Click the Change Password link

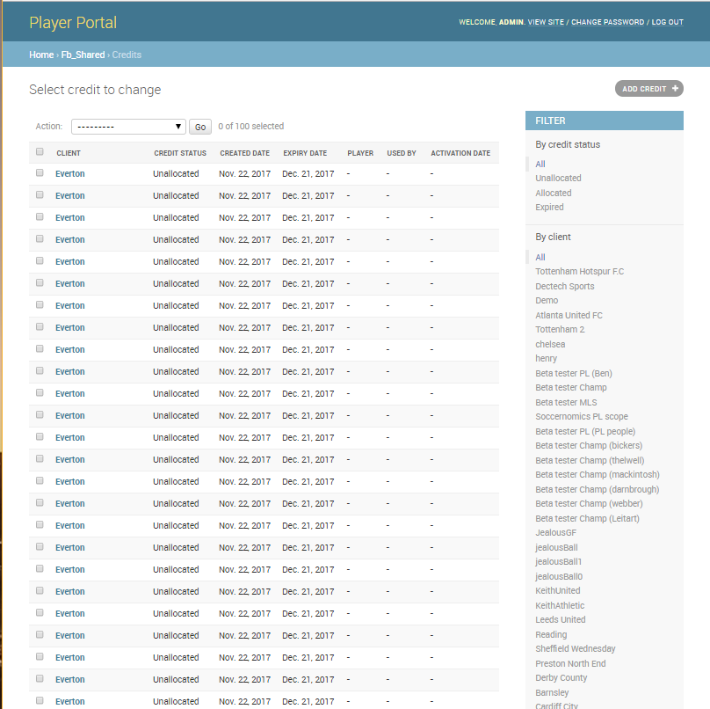607,22
